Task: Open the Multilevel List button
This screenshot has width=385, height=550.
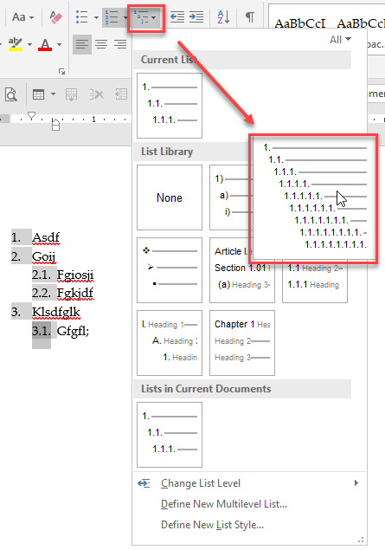Action: click(145, 17)
